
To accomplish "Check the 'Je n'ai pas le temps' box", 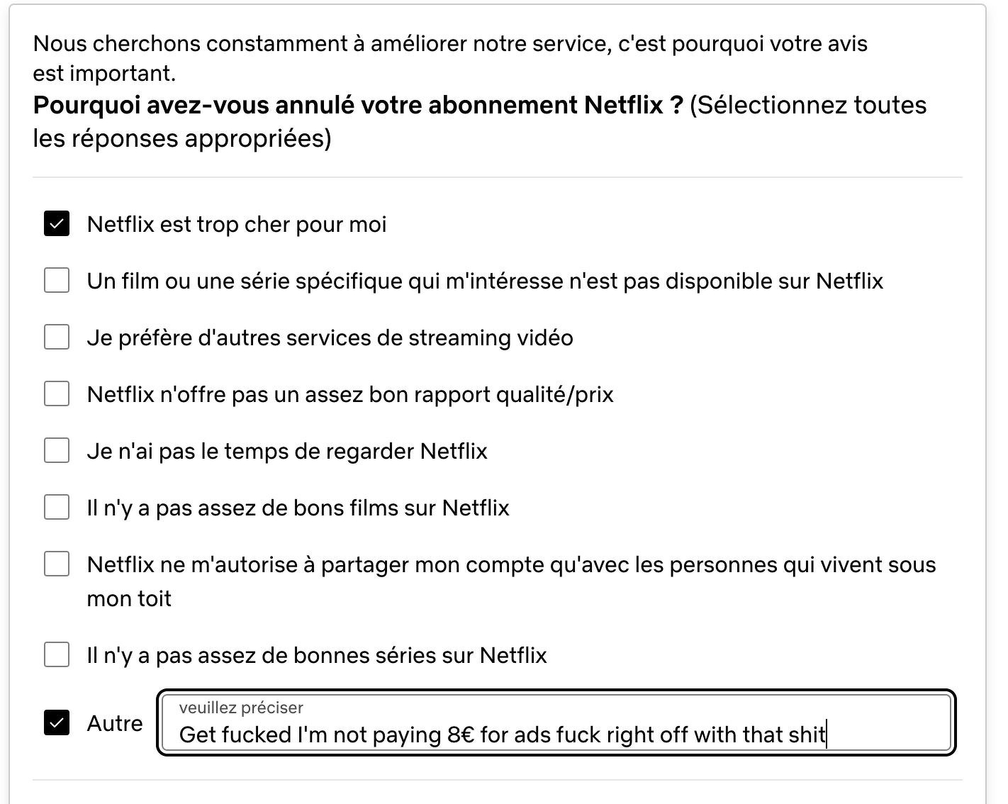I will (57, 450).
